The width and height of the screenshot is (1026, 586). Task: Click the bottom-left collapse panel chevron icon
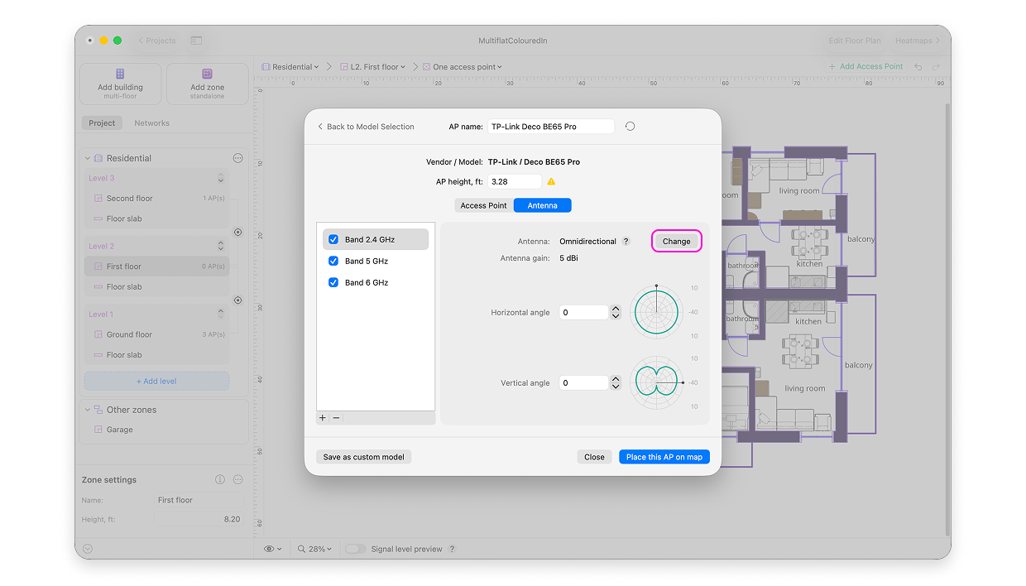point(88,549)
